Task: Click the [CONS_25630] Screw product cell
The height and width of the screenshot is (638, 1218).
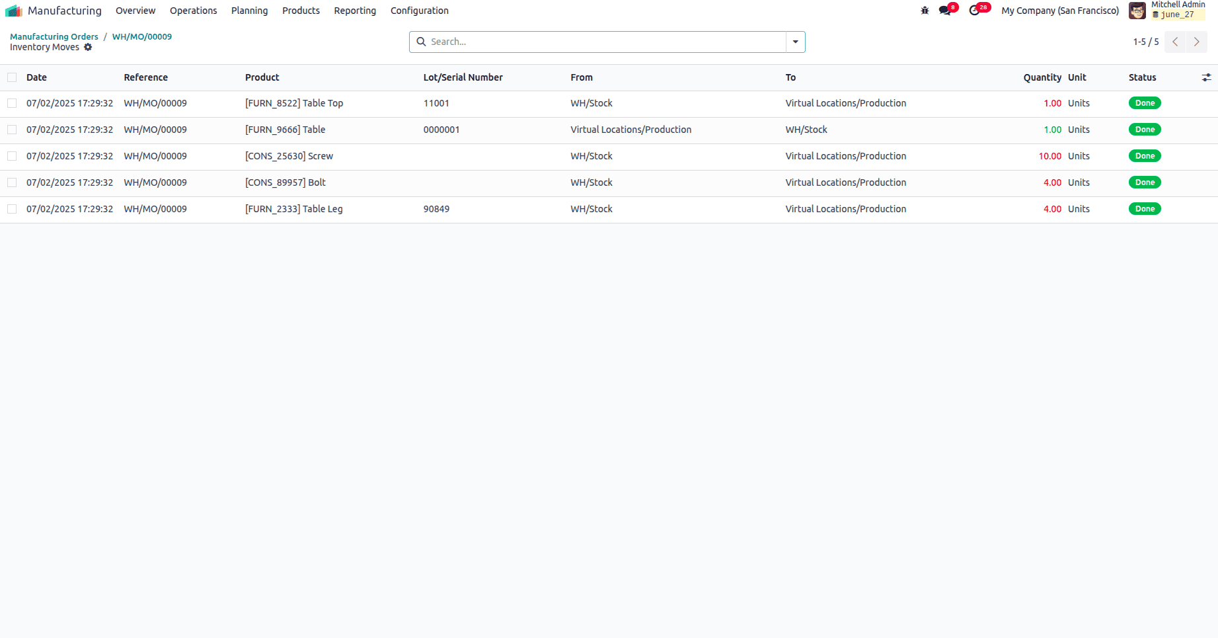Action: point(289,156)
